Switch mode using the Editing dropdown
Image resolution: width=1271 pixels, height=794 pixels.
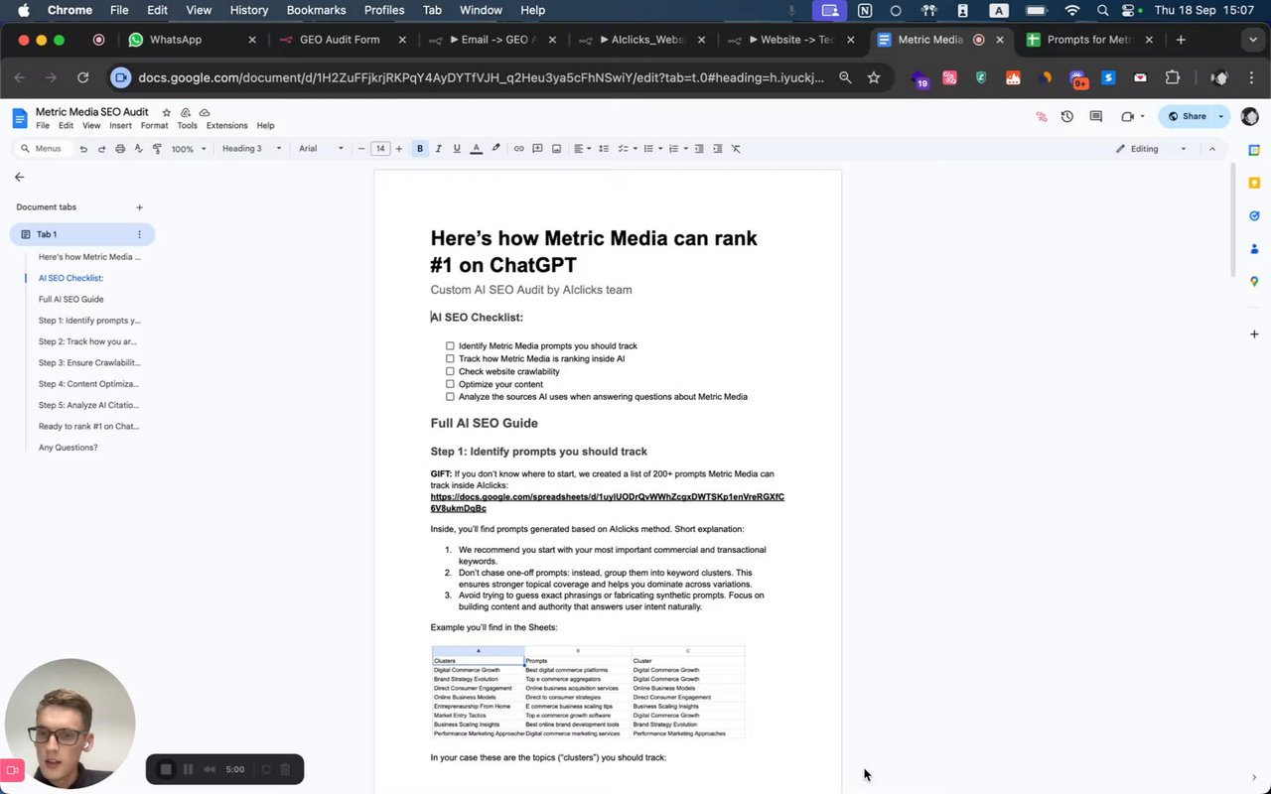(1151, 149)
